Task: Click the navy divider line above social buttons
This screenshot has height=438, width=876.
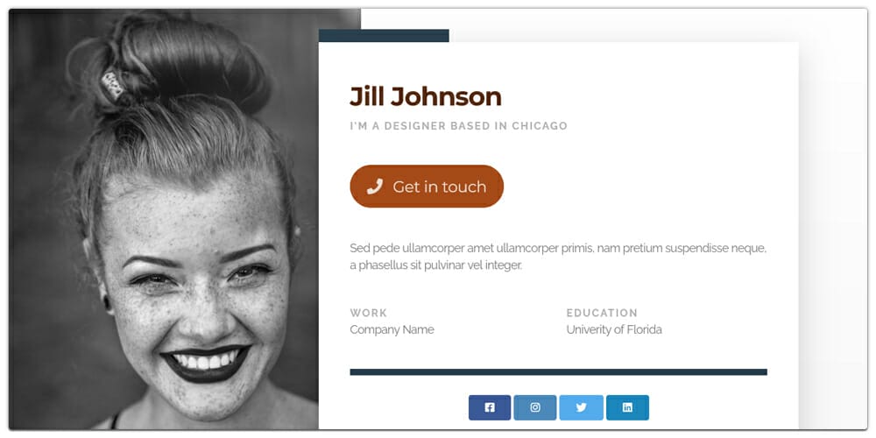Action: tap(558, 372)
